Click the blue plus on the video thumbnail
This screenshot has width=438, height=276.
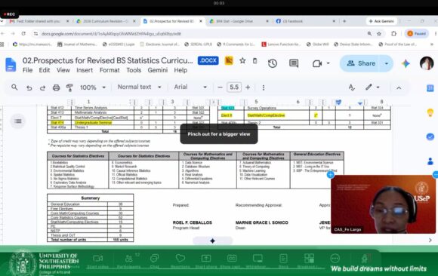[x=330, y=175]
